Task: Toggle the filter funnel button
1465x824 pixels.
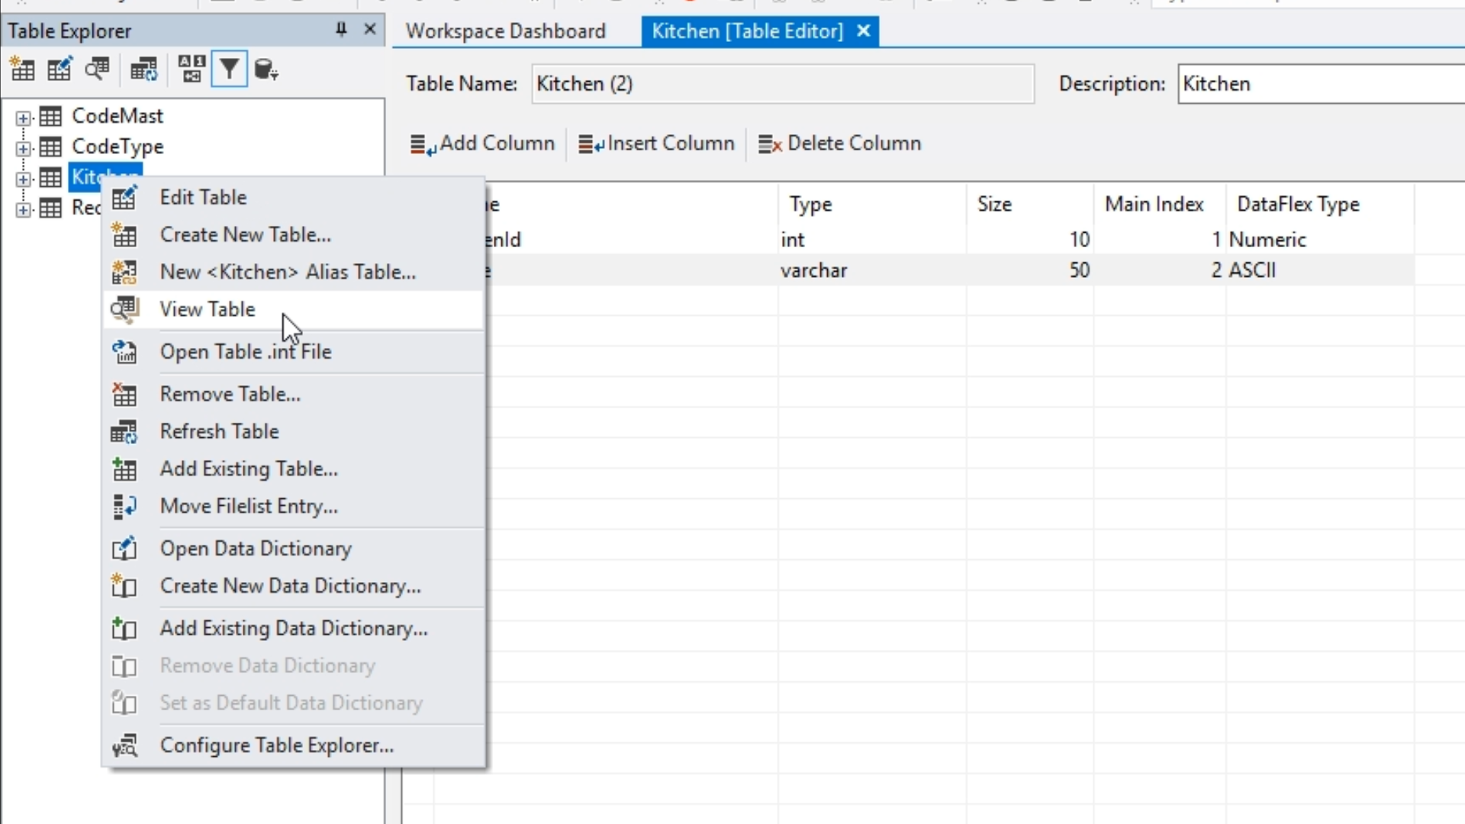Action: coord(229,69)
